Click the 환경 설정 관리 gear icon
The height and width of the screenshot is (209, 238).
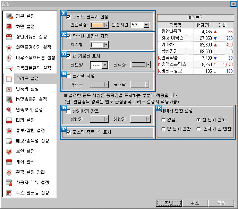pyautogui.click(x=9, y=172)
